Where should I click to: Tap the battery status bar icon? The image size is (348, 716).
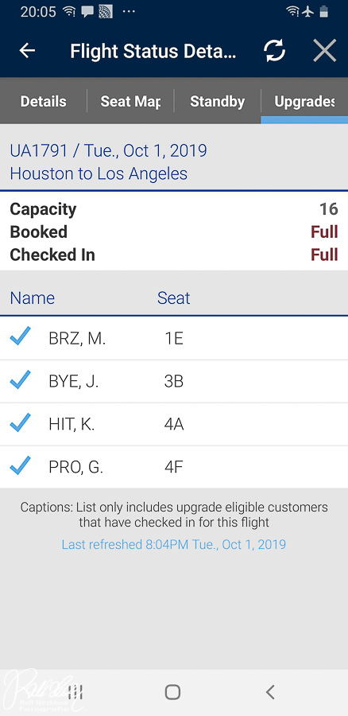[x=324, y=12]
